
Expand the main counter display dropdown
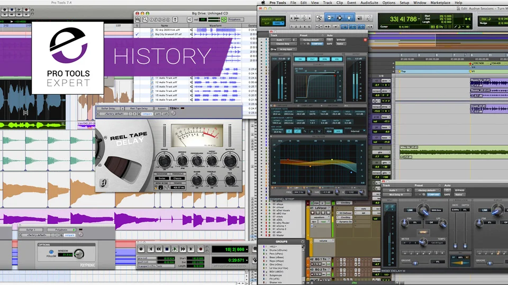click(419, 20)
